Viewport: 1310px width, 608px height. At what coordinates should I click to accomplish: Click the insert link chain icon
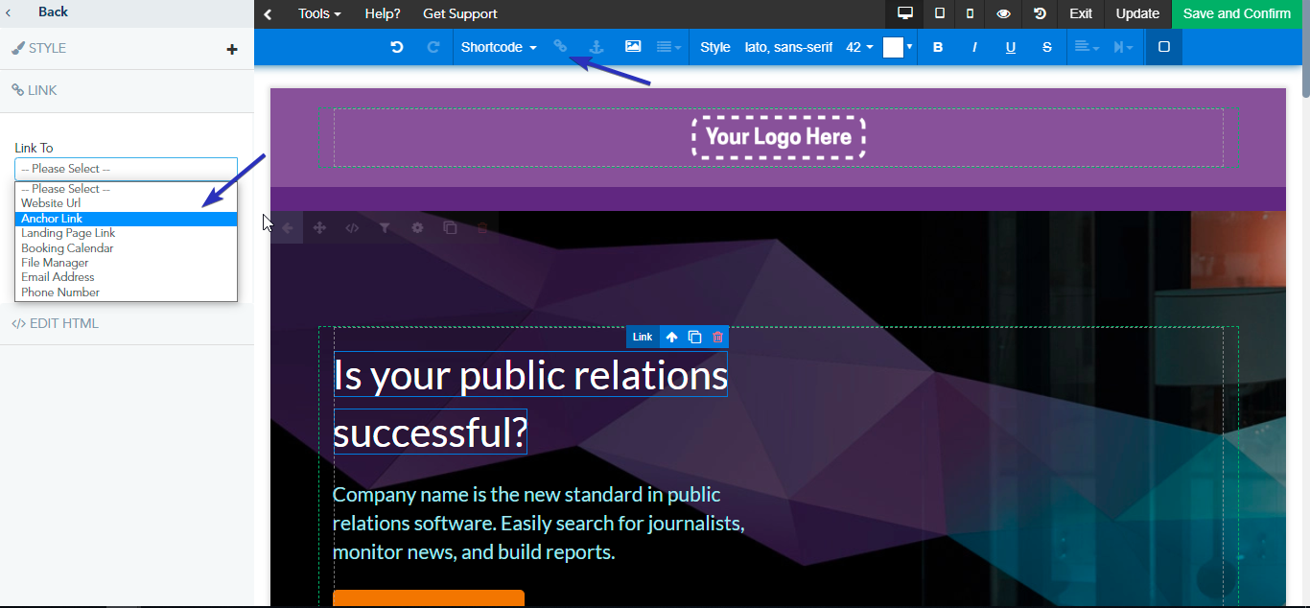(561, 47)
